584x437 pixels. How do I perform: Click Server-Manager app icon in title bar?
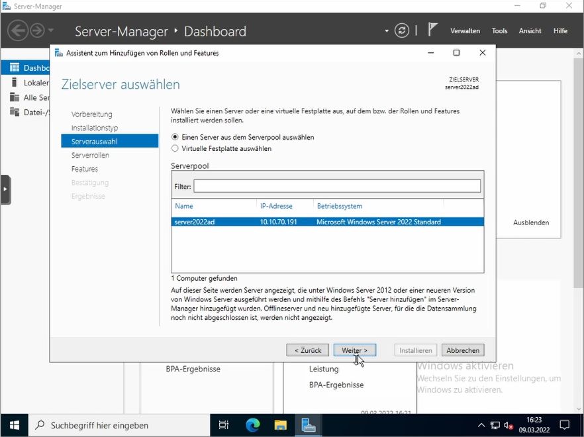pyautogui.click(x=7, y=6)
